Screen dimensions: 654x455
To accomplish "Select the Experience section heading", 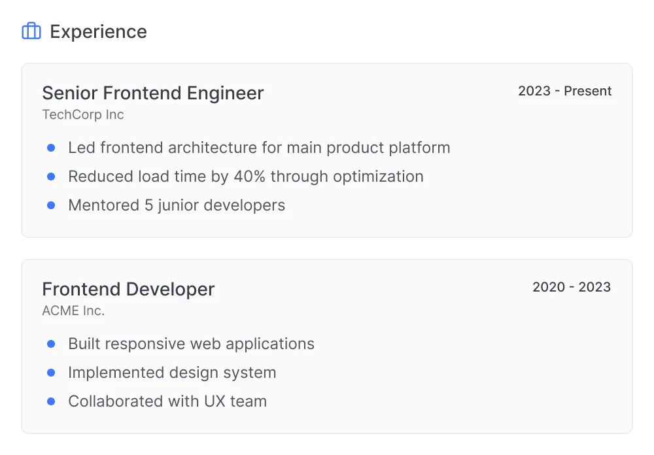I will tap(99, 31).
